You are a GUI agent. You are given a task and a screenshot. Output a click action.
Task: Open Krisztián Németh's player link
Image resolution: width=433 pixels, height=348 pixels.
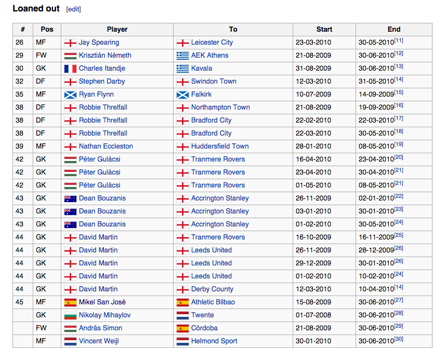coord(105,56)
